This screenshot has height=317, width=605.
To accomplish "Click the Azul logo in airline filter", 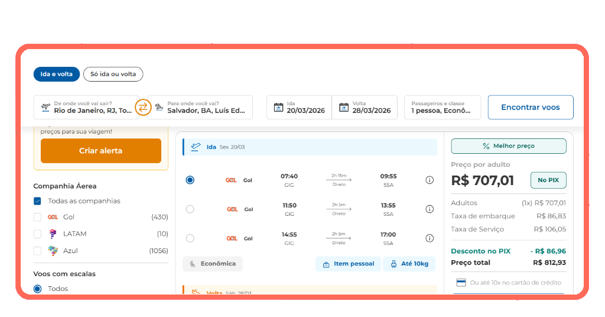I will coord(53,251).
